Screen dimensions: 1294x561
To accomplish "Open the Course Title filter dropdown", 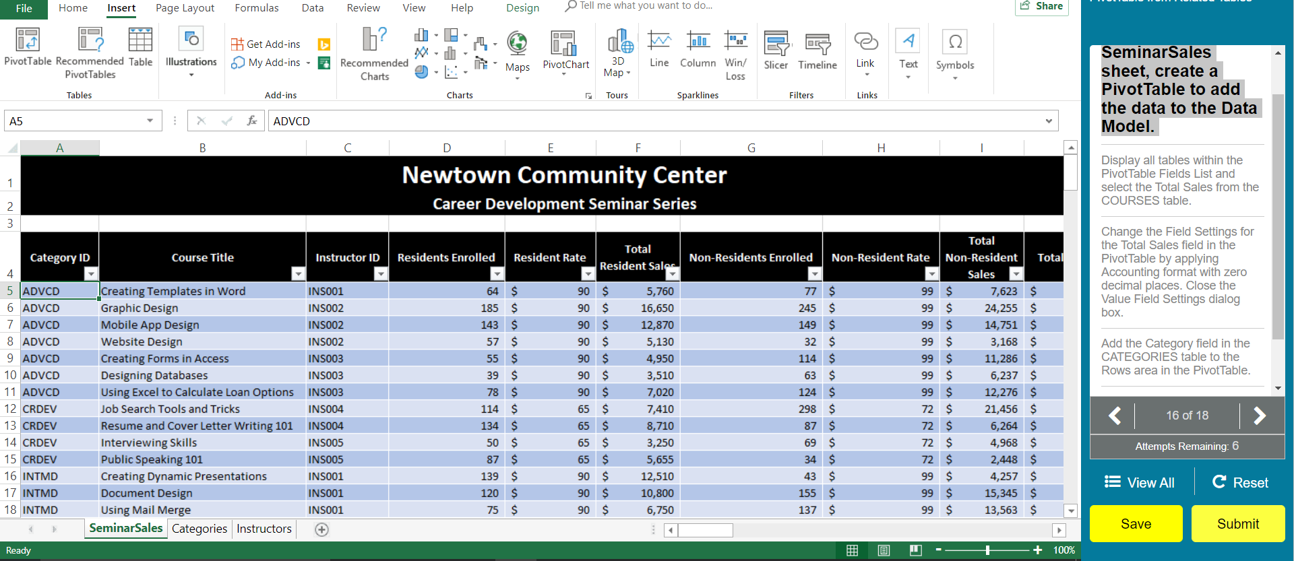I will pyautogui.click(x=298, y=273).
